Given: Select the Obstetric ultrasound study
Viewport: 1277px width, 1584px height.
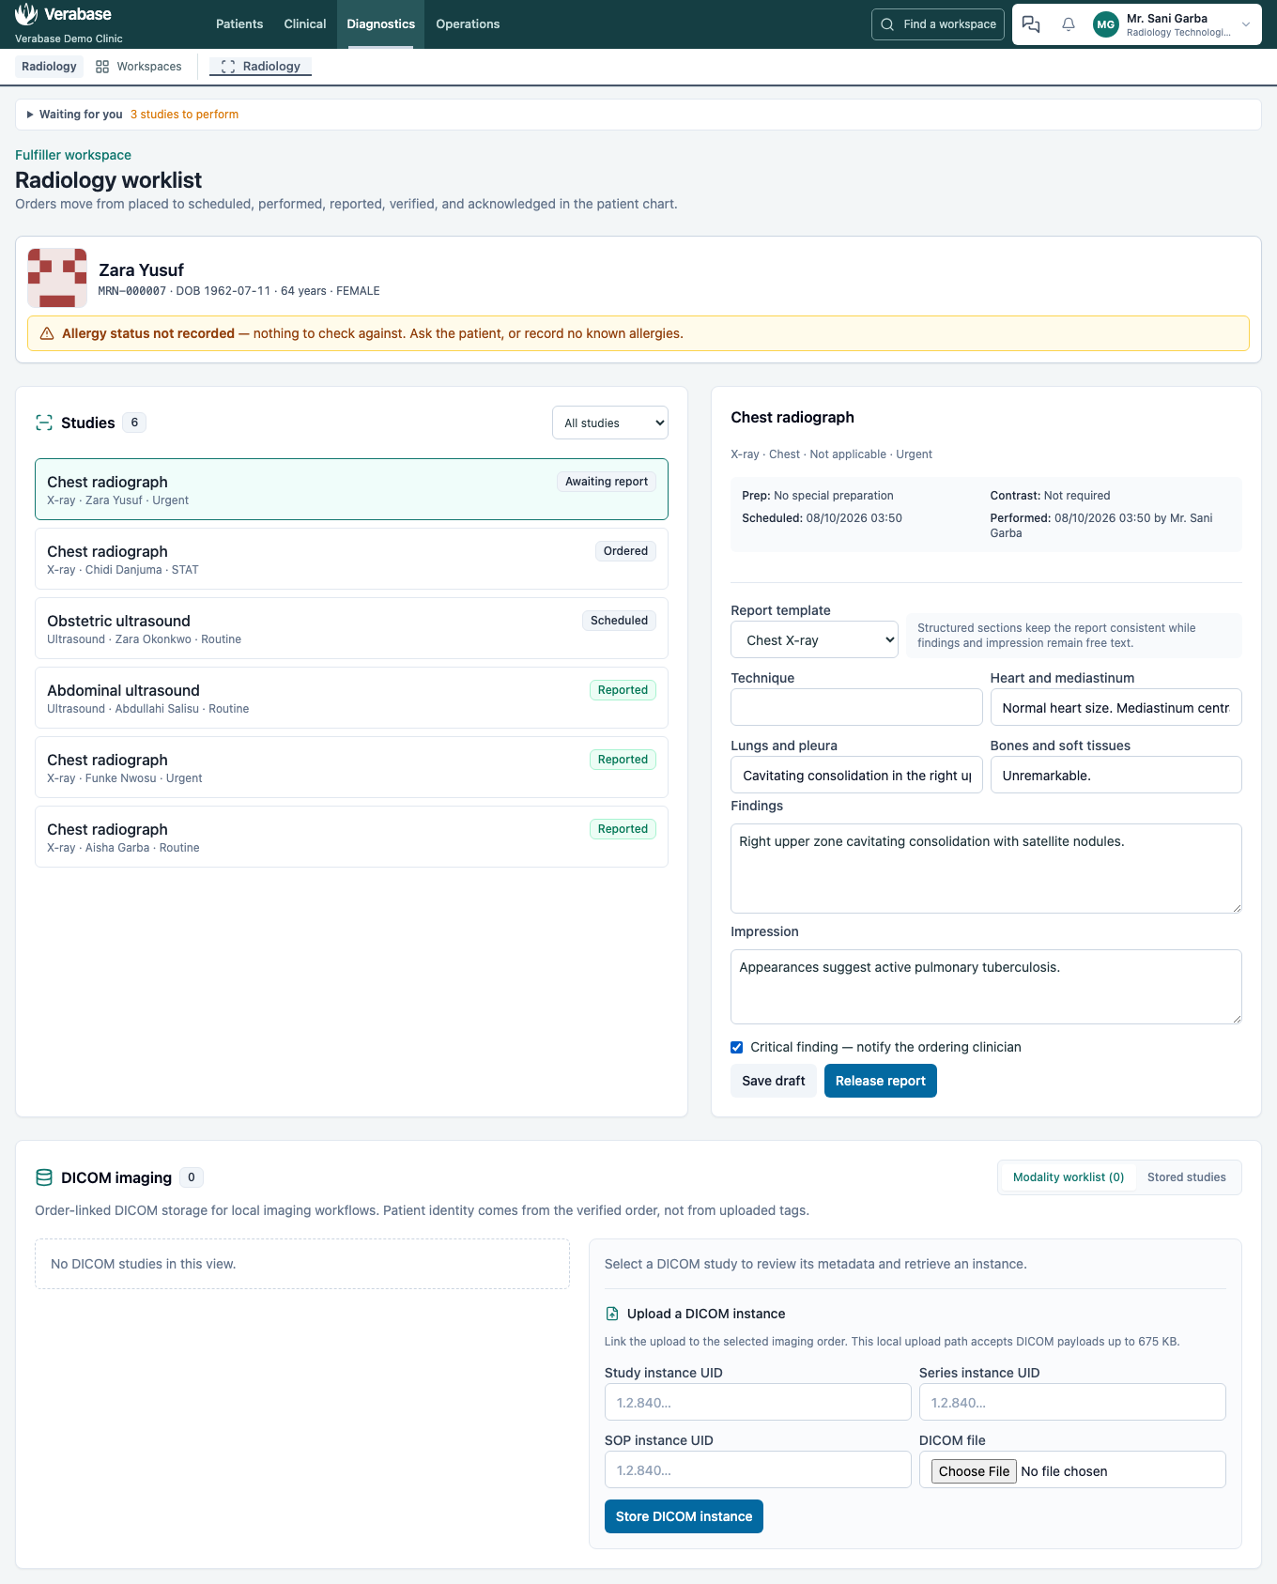Looking at the screenshot, I should pos(351,628).
